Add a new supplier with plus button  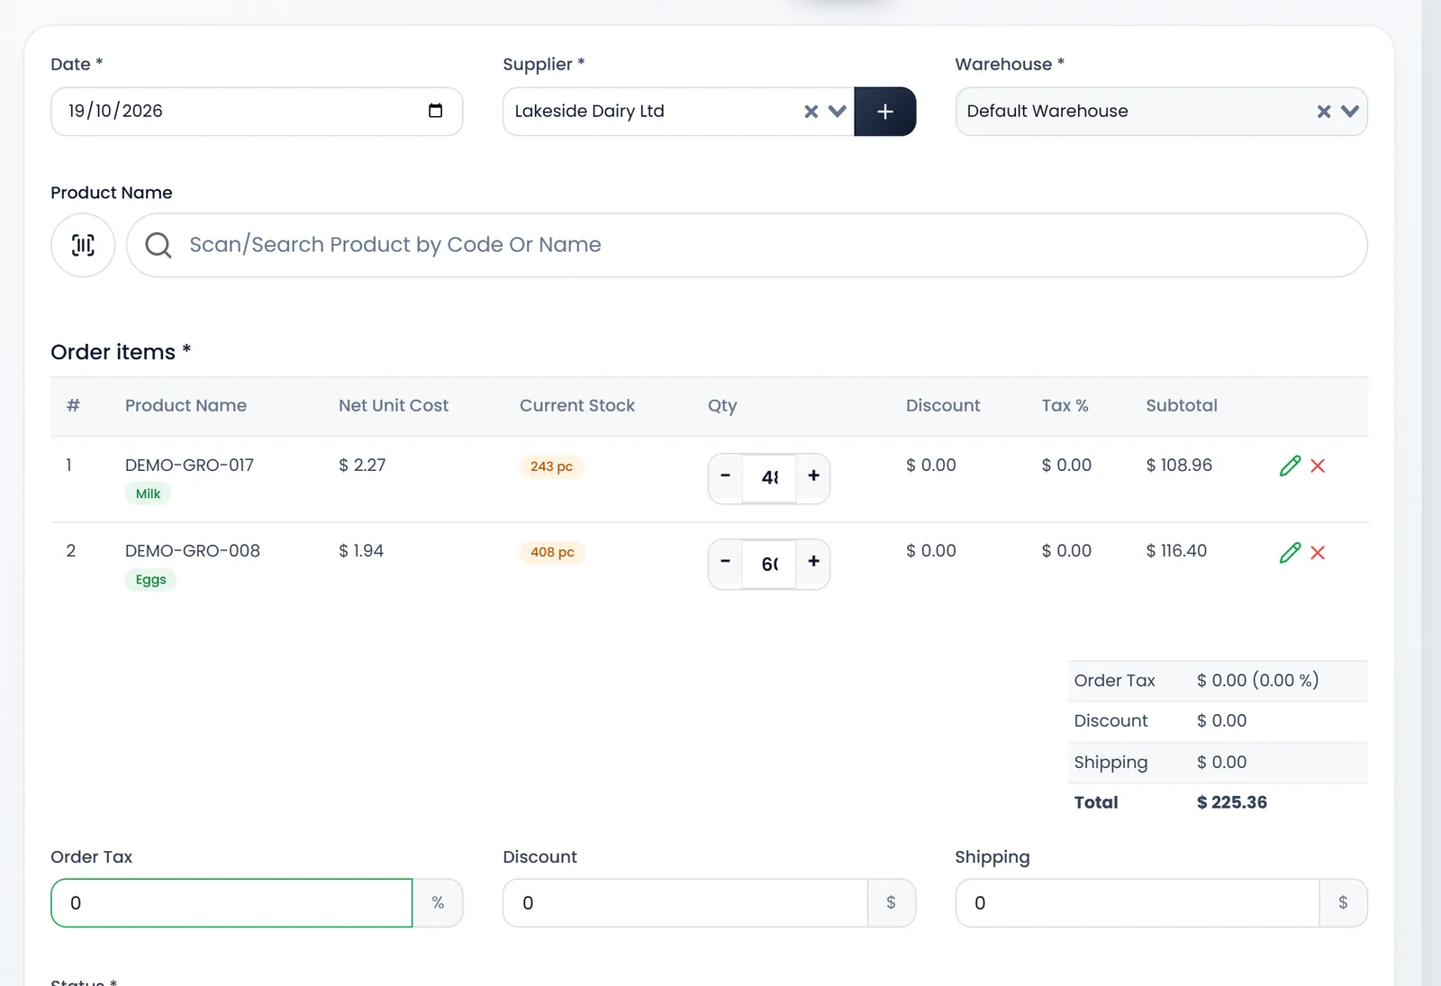point(885,112)
